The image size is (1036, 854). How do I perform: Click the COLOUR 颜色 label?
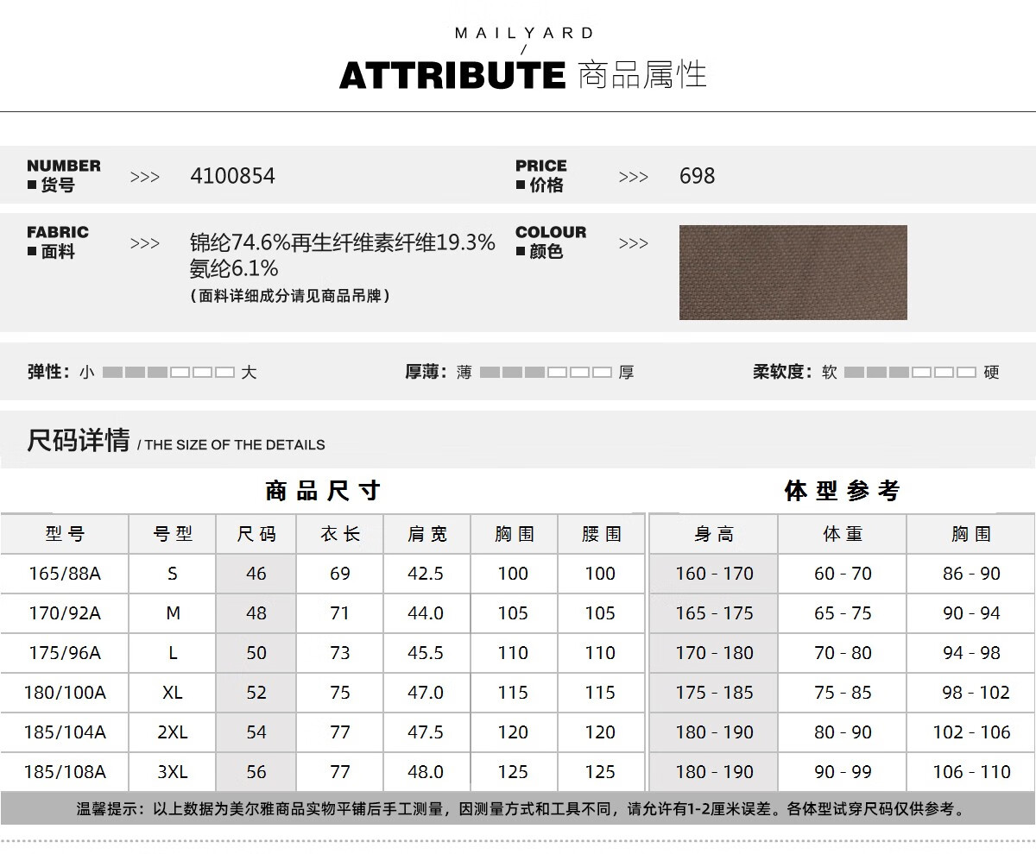[551, 242]
